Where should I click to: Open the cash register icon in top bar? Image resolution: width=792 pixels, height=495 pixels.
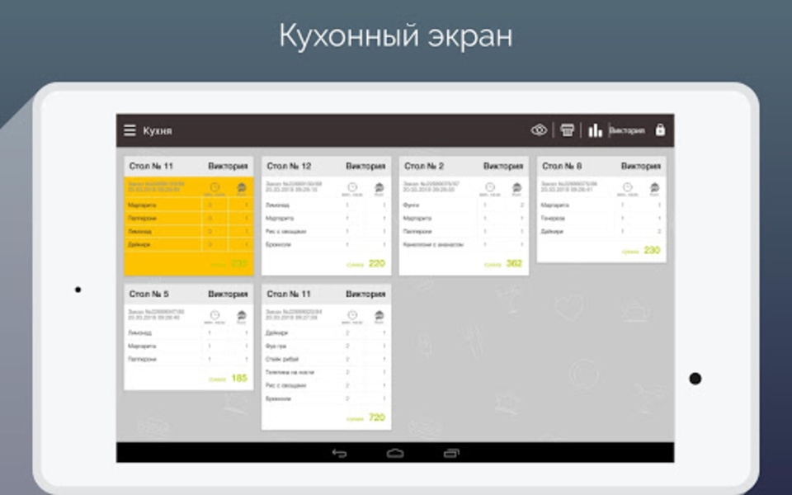pos(568,130)
